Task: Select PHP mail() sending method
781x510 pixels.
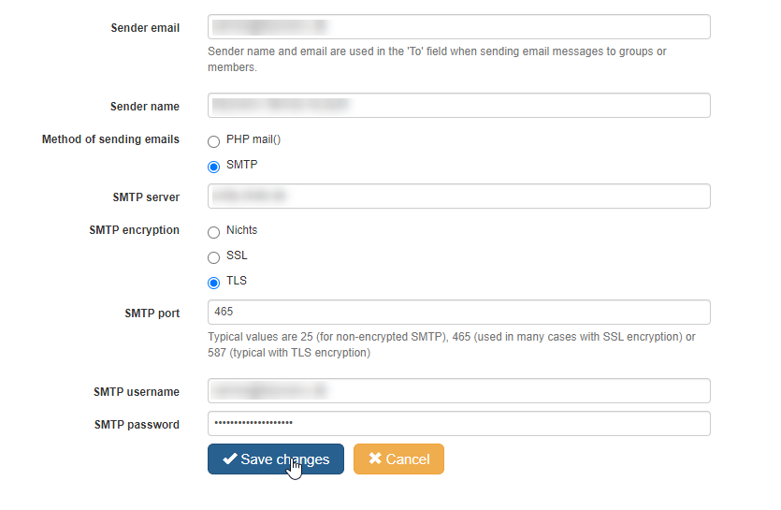Action: tap(213, 141)
